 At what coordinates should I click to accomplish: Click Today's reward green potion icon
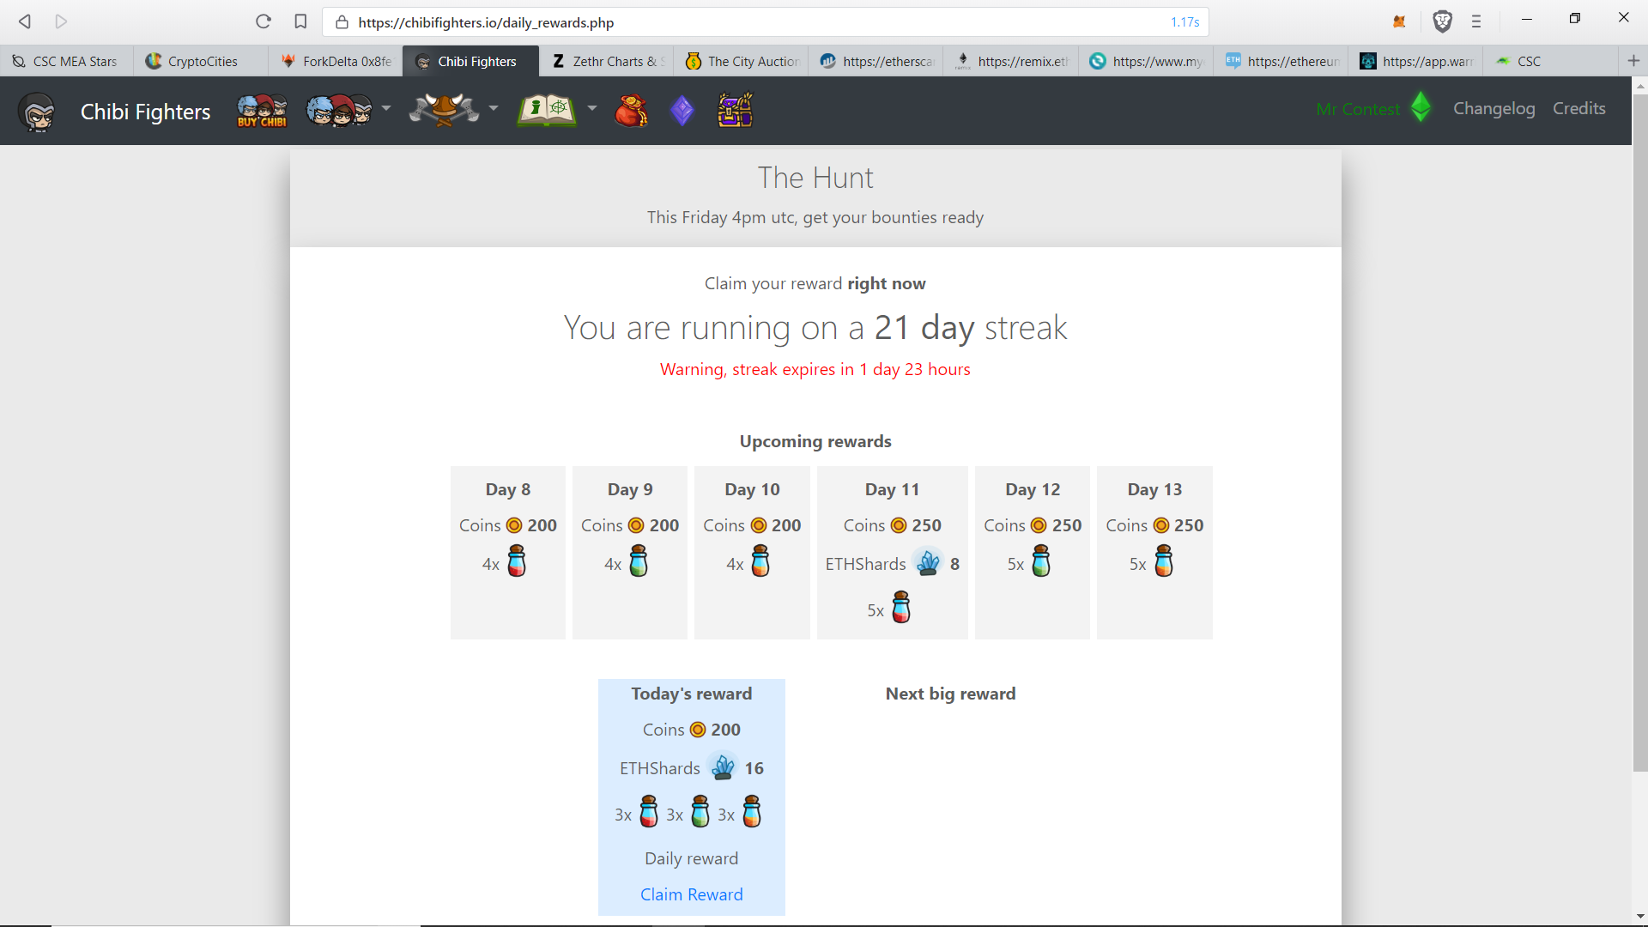(700, 811)
